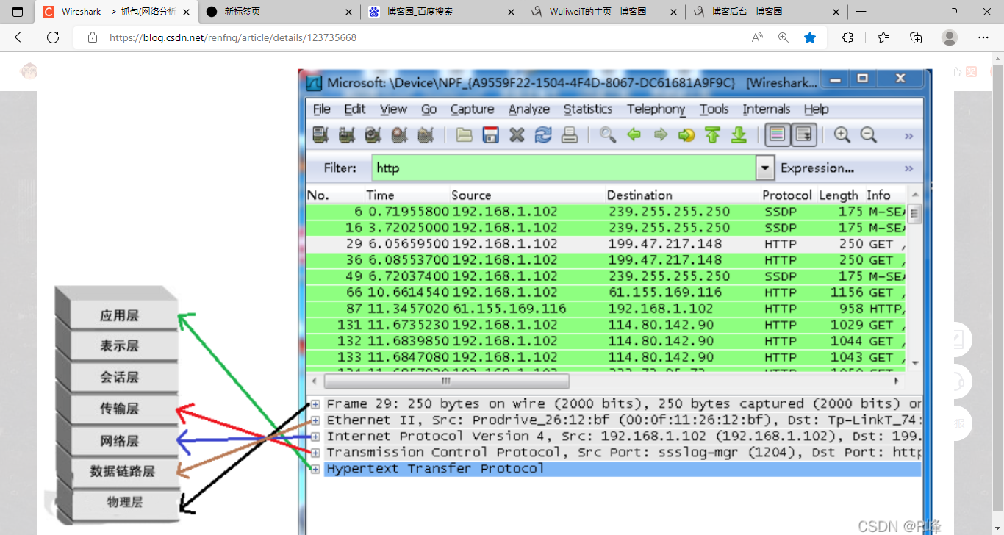Jump to first packet icon

point(712,135)
